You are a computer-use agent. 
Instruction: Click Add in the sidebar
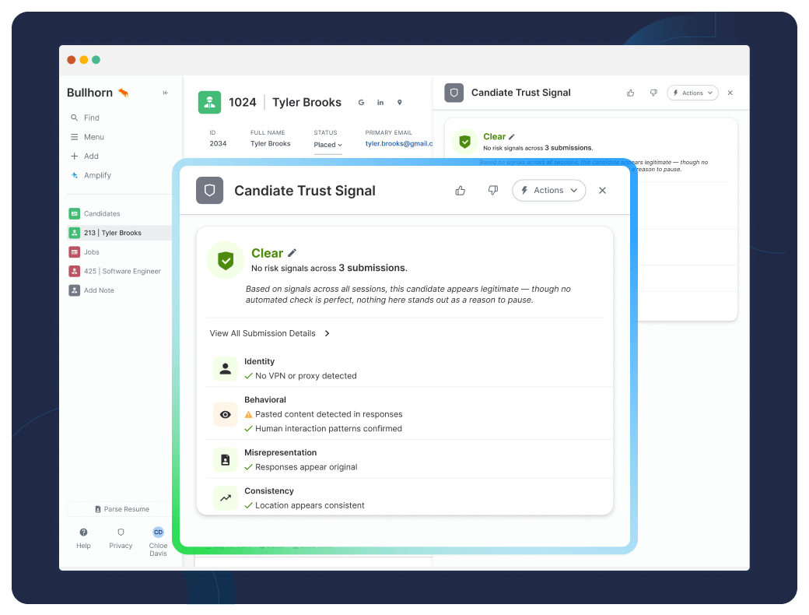click(x=85, y=156)
